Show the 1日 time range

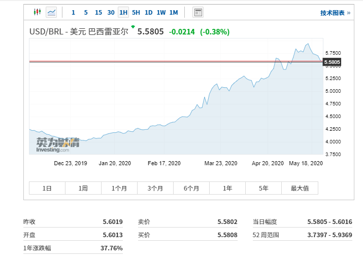click(x=47, y=188)
